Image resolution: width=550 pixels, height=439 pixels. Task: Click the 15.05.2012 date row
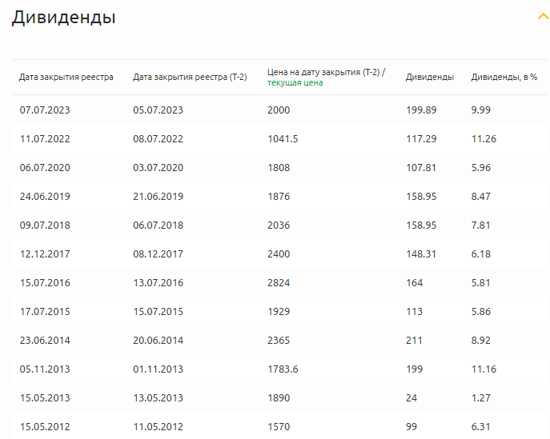[x=45, y=426]
